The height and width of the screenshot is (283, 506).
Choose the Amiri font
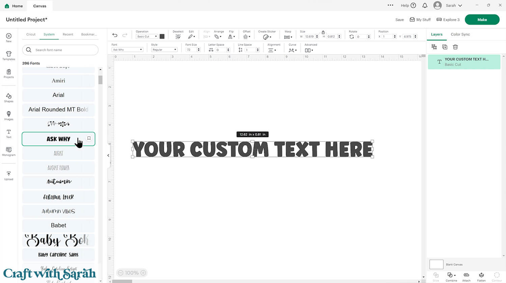click(58, 81)
